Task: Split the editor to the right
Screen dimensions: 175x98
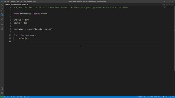Action: coord(170,4)
